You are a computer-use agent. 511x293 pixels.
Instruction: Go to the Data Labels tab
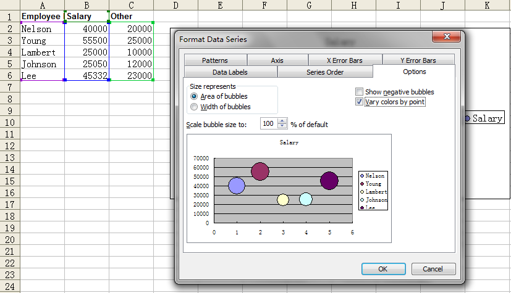pyautogui.click(x=230, y=72)
